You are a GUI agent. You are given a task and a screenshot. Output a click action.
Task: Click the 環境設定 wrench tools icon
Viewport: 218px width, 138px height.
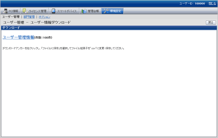tap(106, 11)
